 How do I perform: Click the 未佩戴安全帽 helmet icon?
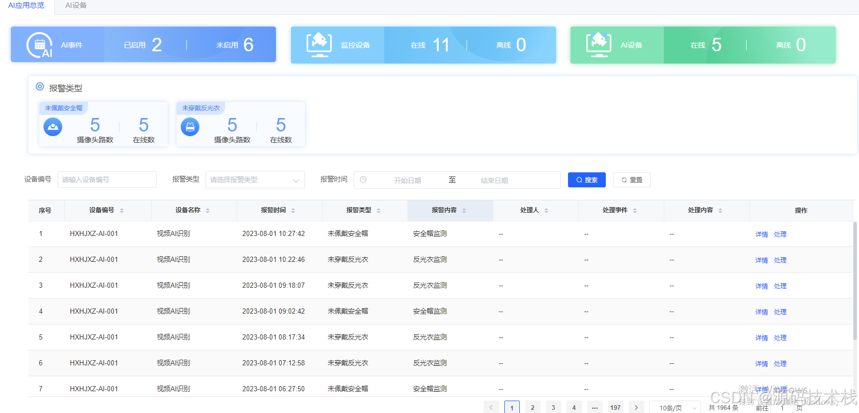point(53,127)
